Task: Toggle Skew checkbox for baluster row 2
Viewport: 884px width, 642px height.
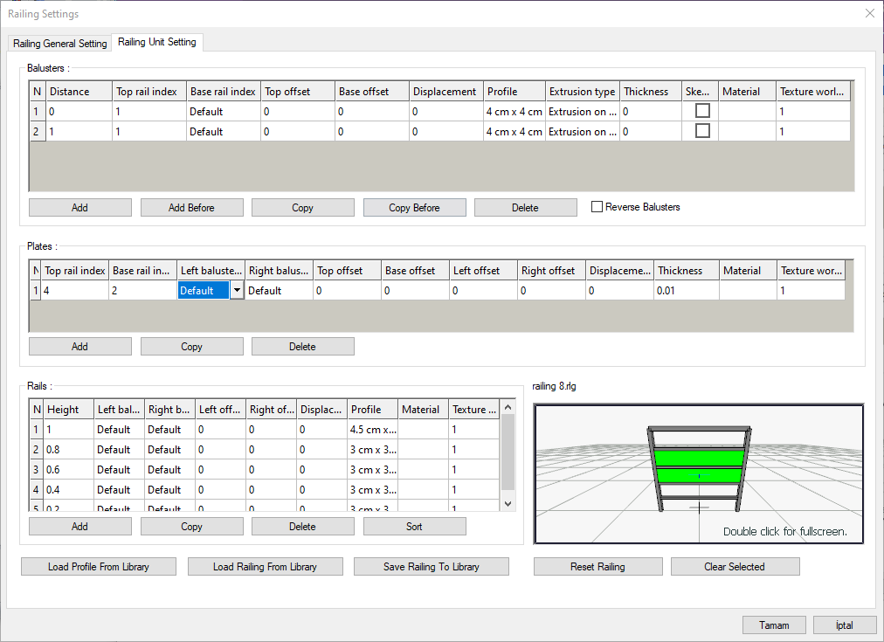Action: pos(702,131)
